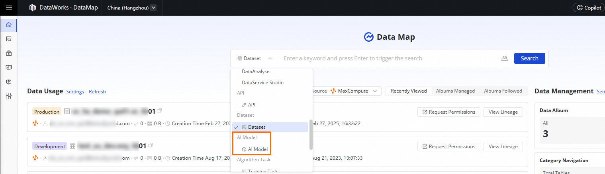The height and width of the screenshot is (174, 605).
Task: Click the DataWorks logo icon
Action: point(33,8)
